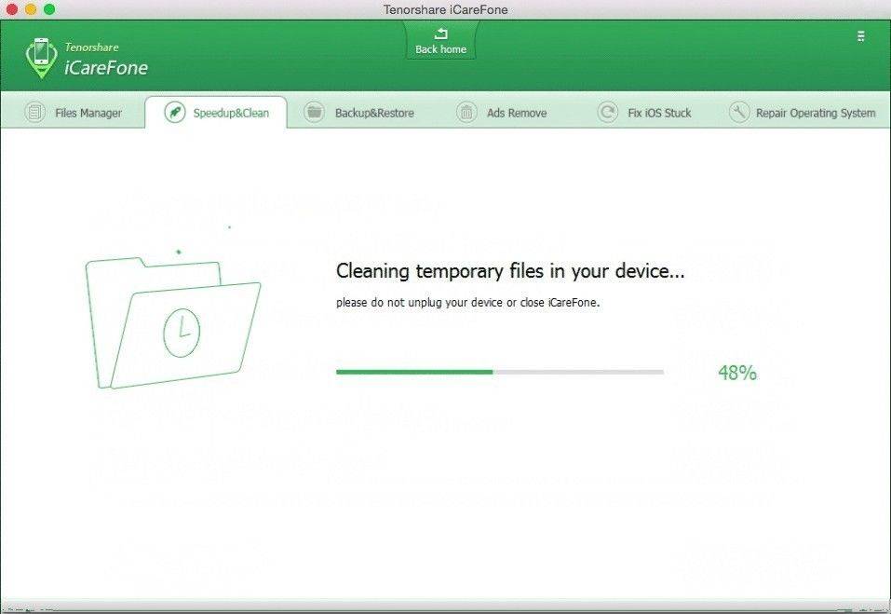891x614 pixels.
Task: Click the Fix iOS Stuck refresh icon
Action: [607, 112]
